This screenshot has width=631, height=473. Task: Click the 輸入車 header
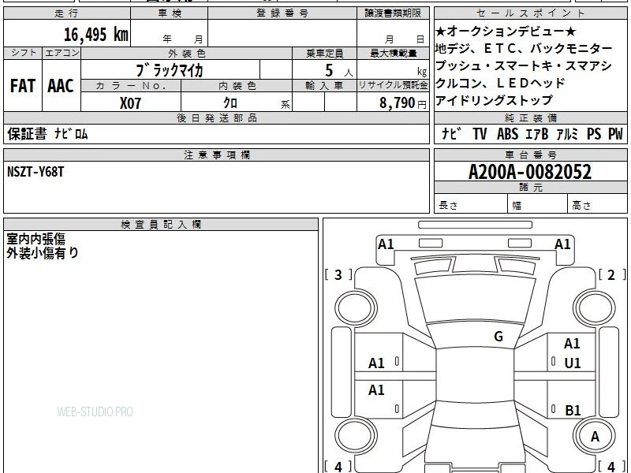325,86
